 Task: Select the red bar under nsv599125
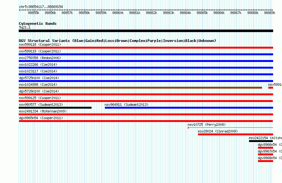coord(146,101)
